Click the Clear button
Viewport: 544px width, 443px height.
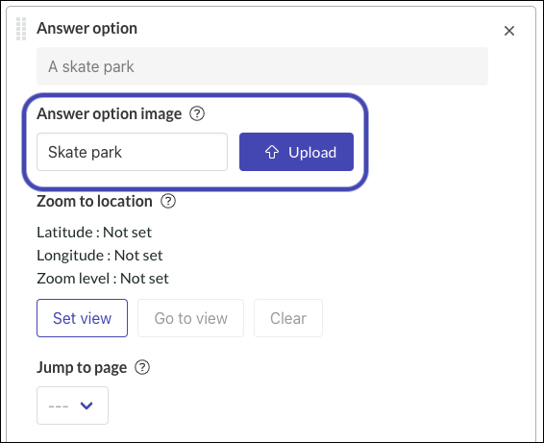coord(288,318)
